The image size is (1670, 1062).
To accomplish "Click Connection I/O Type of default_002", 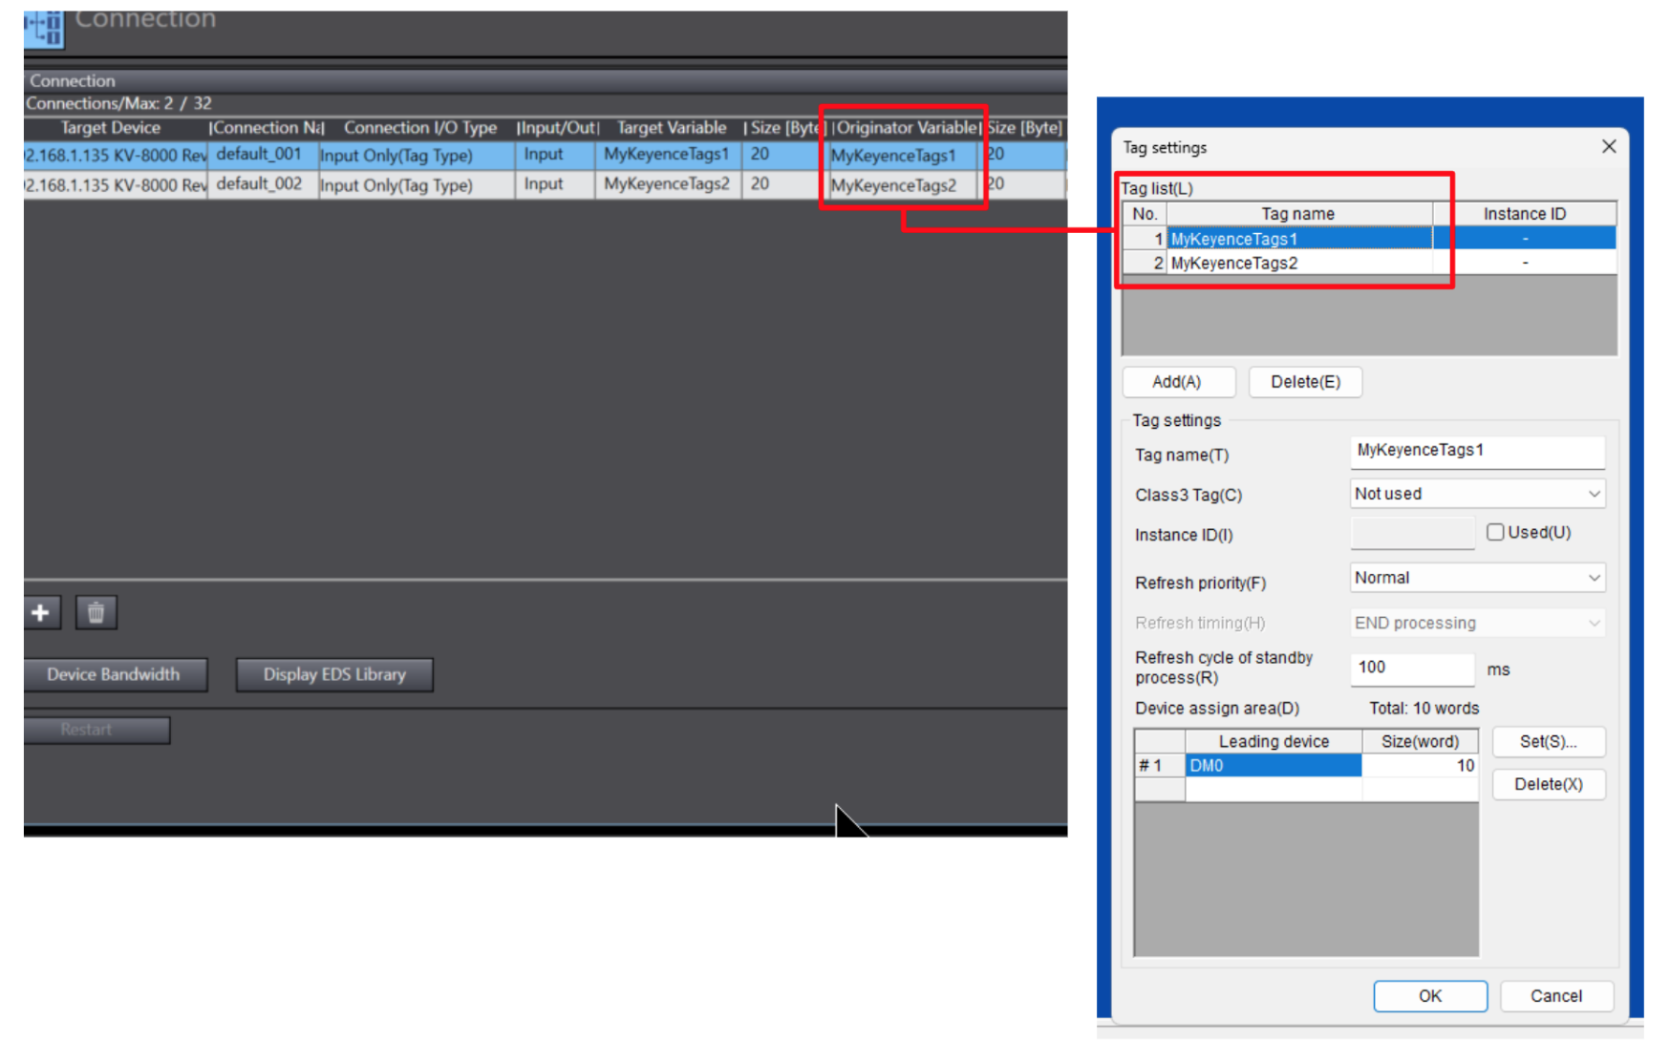I will [417, 184].
